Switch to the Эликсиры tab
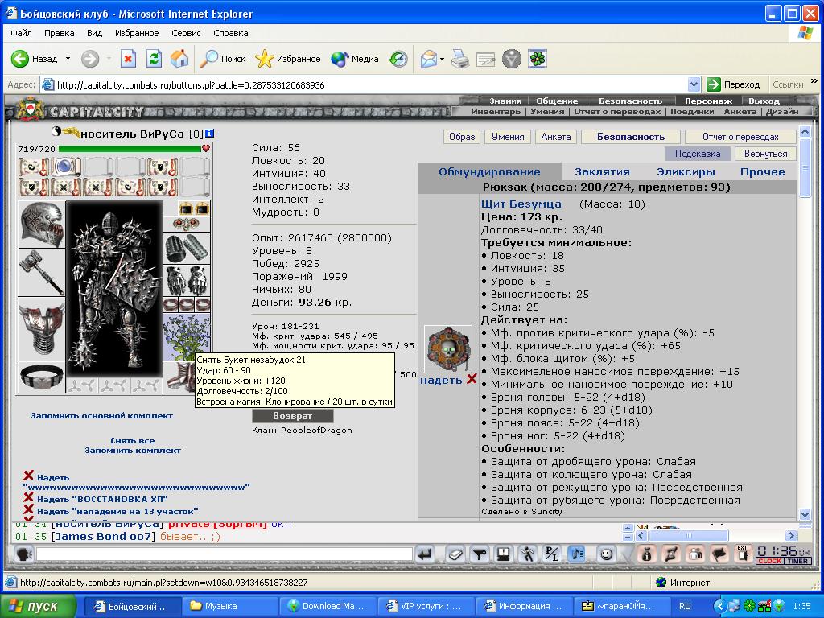The height and width of the screenshot is (618, 824). coord(686,172)
